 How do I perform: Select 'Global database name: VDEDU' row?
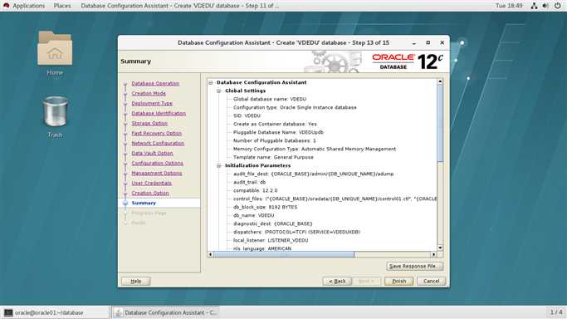270,99
